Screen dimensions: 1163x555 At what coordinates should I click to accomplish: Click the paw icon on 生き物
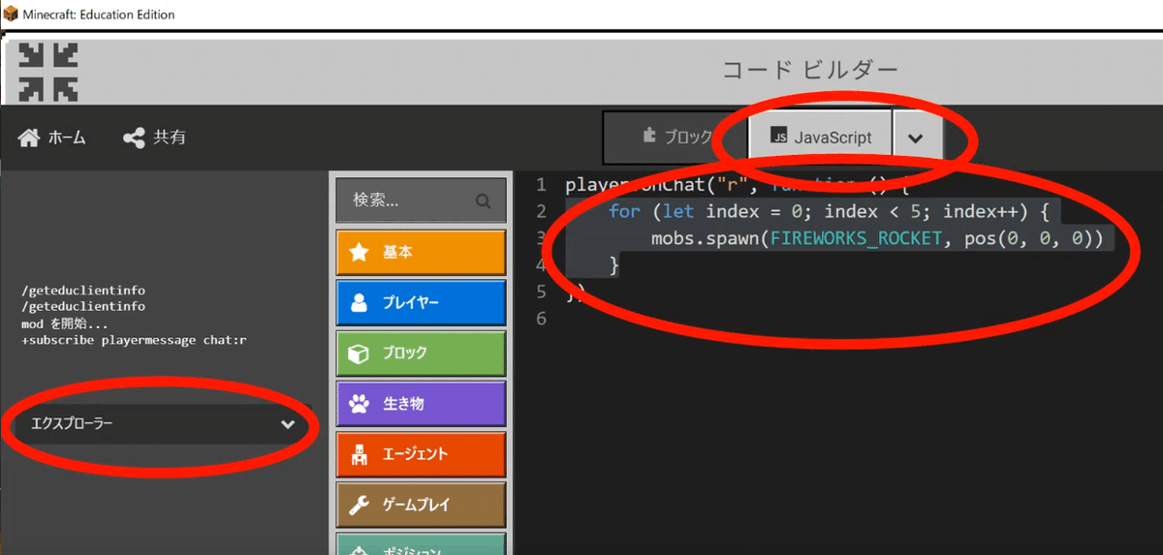click(360, 404)
